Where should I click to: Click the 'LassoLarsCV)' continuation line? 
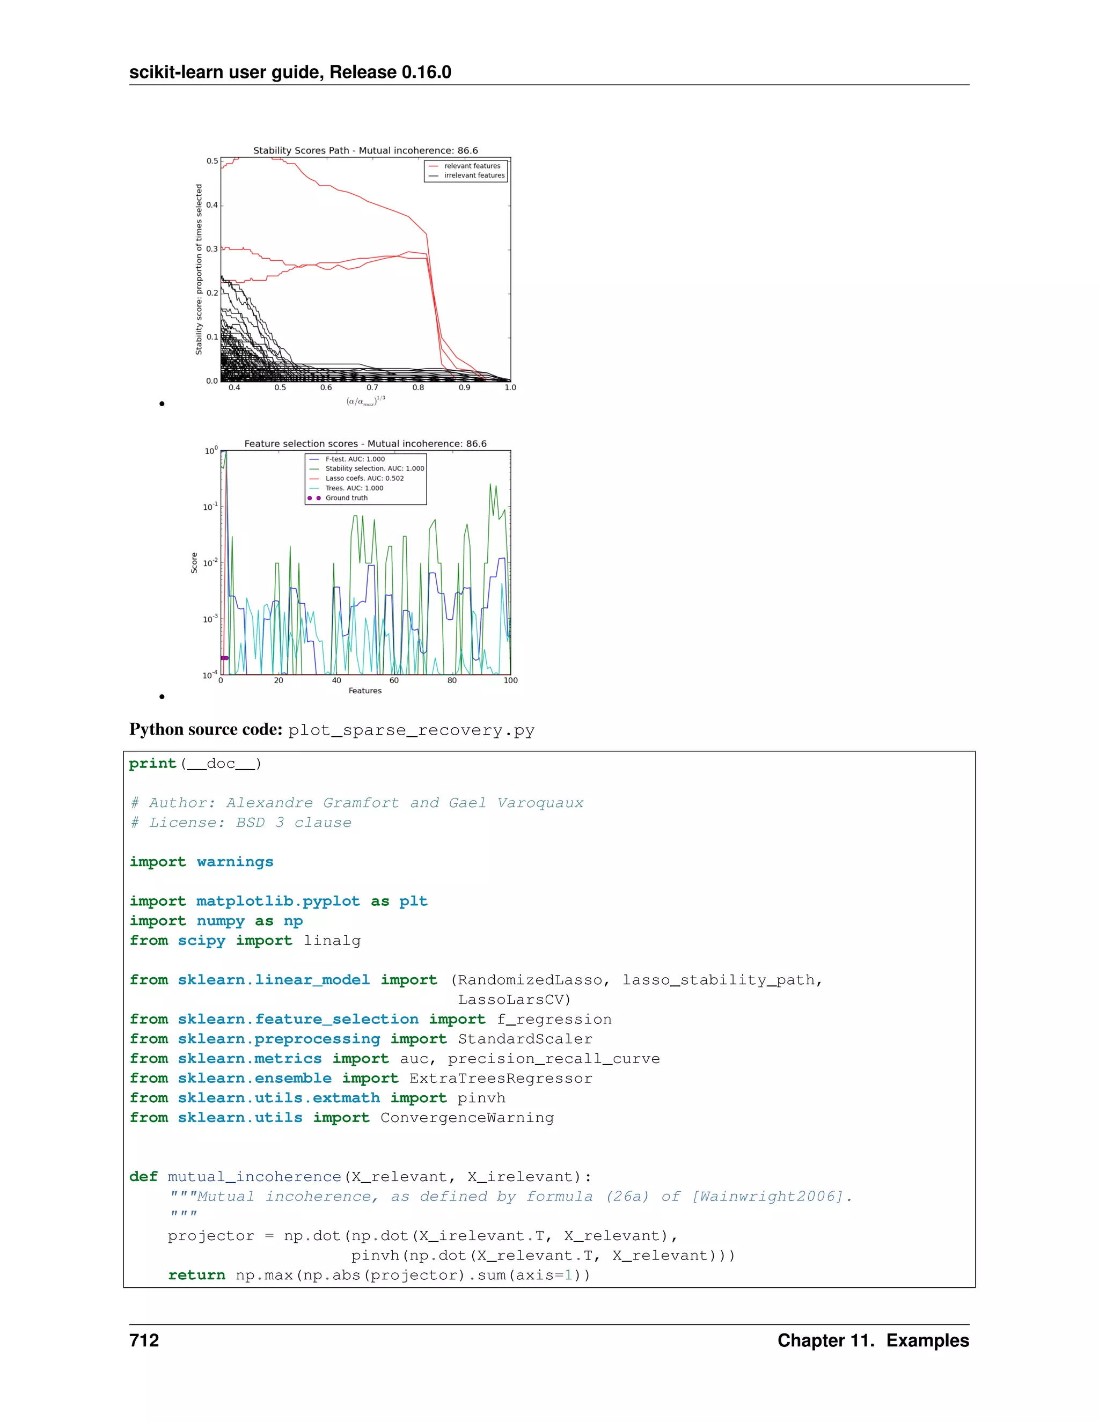[514, 1000]
